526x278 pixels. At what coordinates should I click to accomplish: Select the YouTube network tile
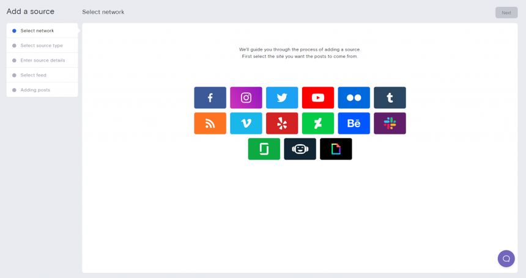[x=318, y=98]
